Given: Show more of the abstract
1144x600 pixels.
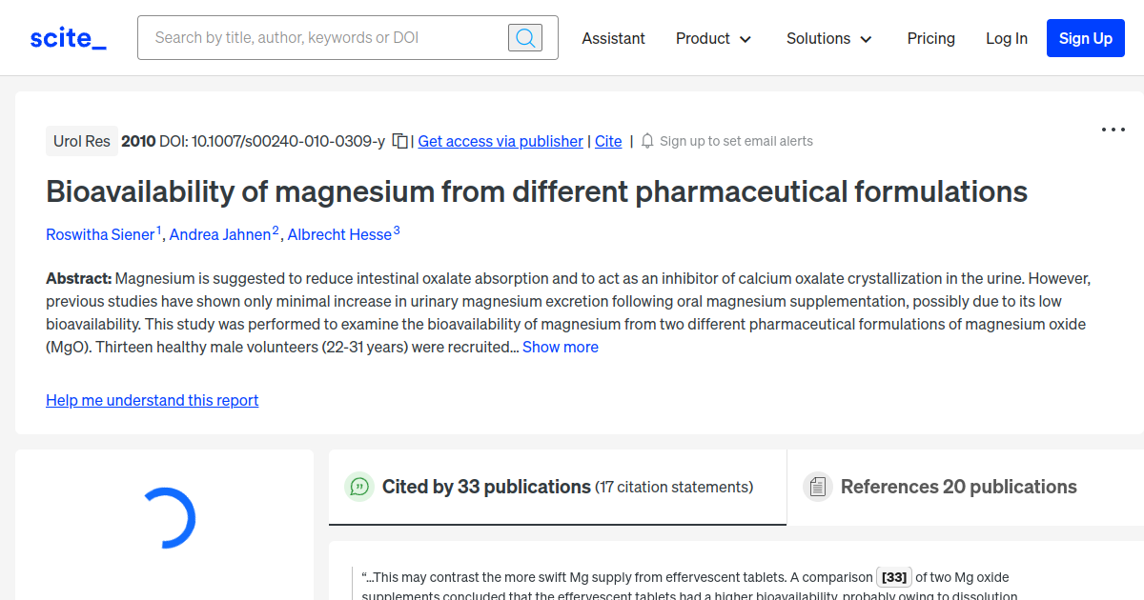Looking at the screenshot, I should click(x=561, y=347).
